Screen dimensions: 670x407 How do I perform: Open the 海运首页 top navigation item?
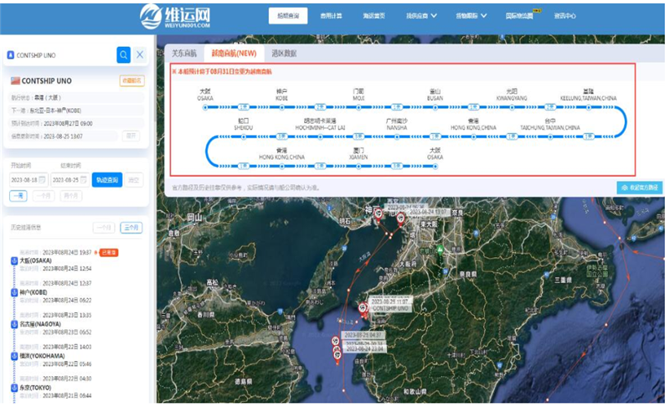tap(374, 16)
